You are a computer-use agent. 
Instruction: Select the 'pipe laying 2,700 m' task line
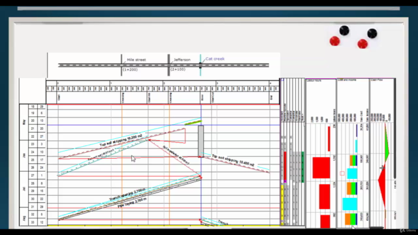(132, 202)
